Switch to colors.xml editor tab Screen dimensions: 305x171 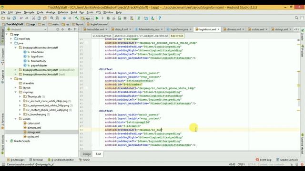pyautogui.click(x=258, y=29)
